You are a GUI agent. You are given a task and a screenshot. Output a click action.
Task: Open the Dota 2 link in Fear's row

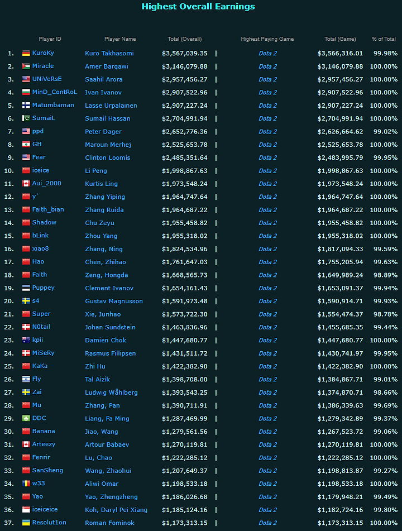pos(267,157)
